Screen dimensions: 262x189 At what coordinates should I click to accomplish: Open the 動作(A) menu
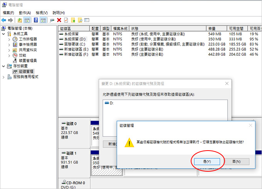(25, 13)
